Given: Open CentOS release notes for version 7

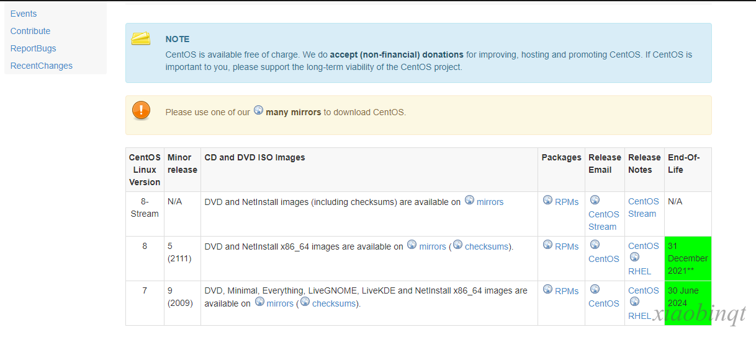Looking at the screenshot, I should pyautogui.click(x=644, y=290).
